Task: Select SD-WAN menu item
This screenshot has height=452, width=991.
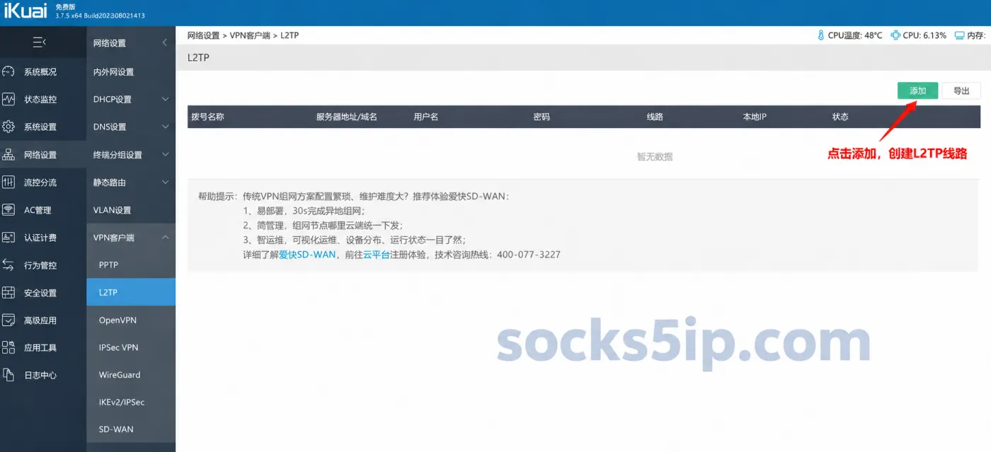Action: click(131, 429)
